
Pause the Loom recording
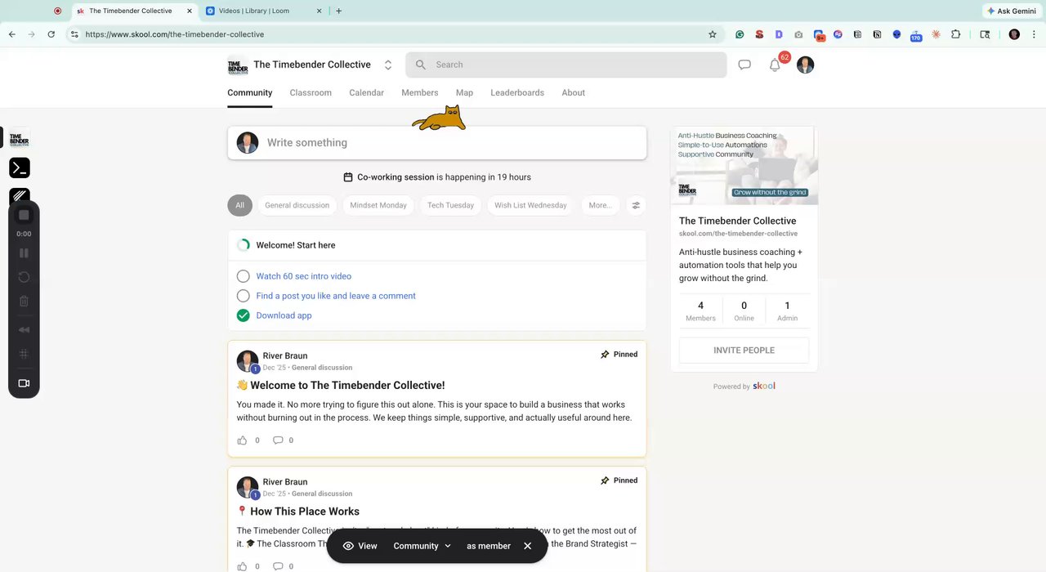pyautogui.click(x=24, y=254)
